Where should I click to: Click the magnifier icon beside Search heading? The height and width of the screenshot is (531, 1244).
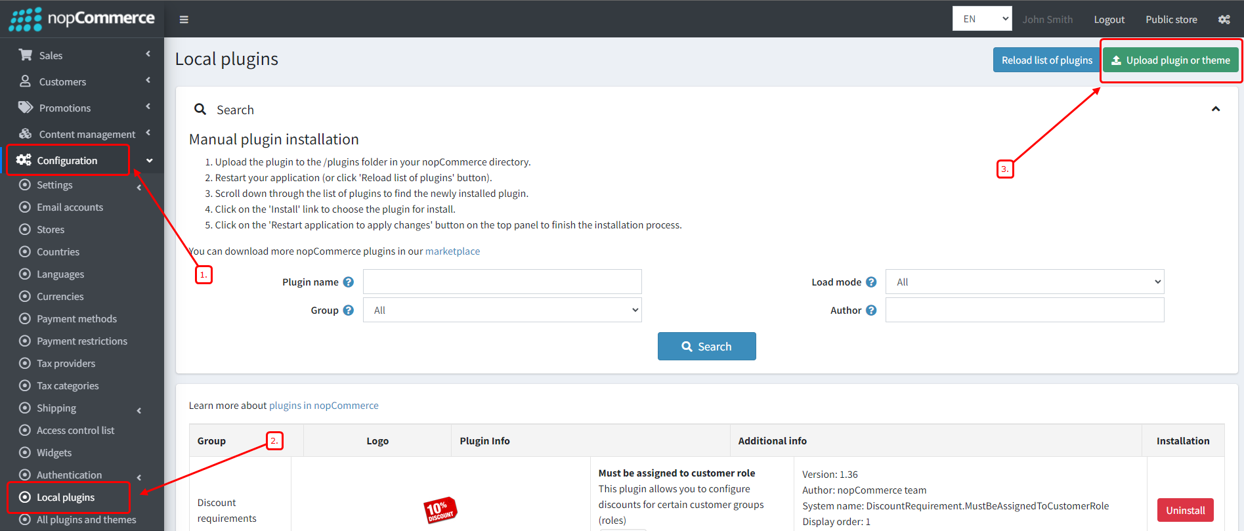pyautogui.click(x=200, y=109)
